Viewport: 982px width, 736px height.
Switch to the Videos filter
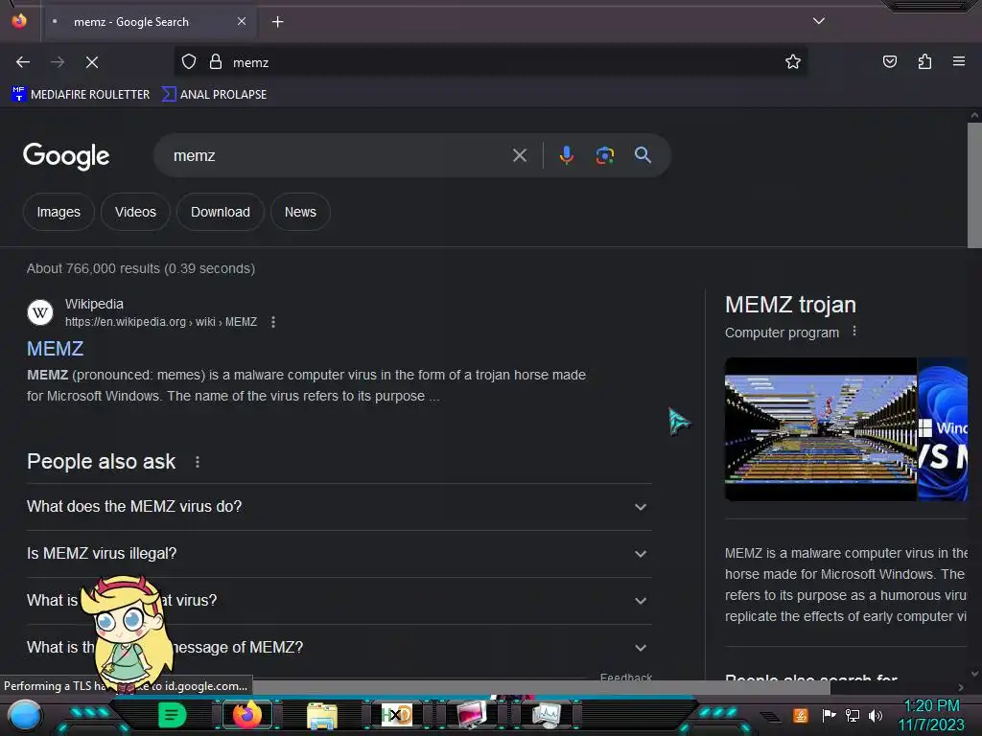[x=135, y=212]
